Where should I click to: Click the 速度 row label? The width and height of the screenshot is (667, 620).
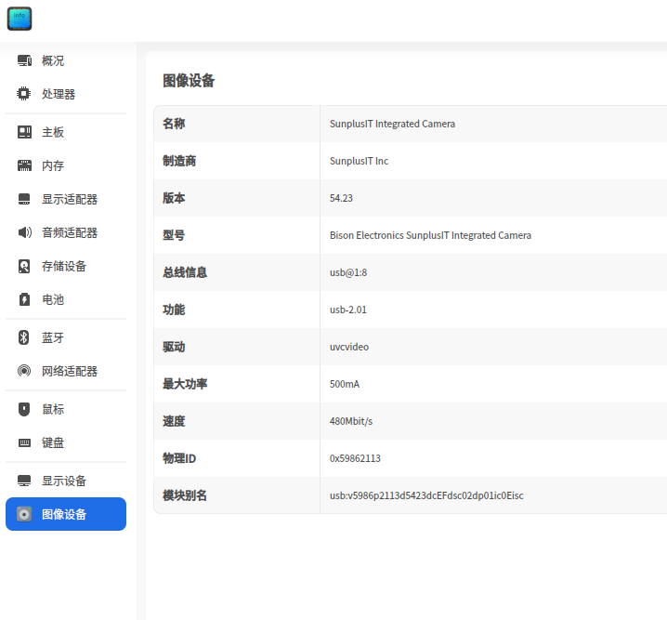point(174,421)
